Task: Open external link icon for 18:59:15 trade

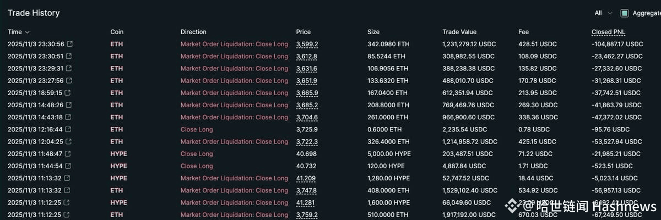Action: pos(68,93)
